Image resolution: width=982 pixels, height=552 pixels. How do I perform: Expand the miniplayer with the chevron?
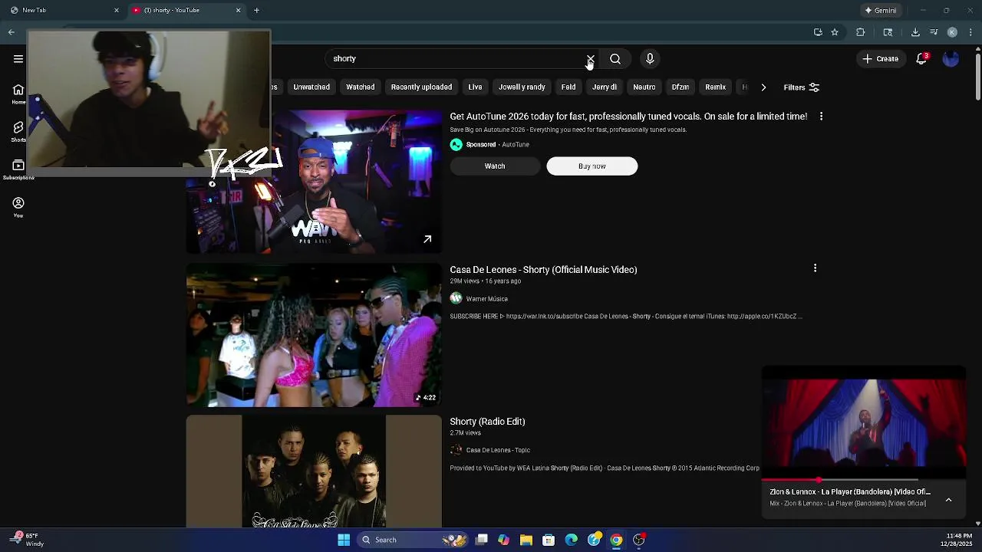948,500
